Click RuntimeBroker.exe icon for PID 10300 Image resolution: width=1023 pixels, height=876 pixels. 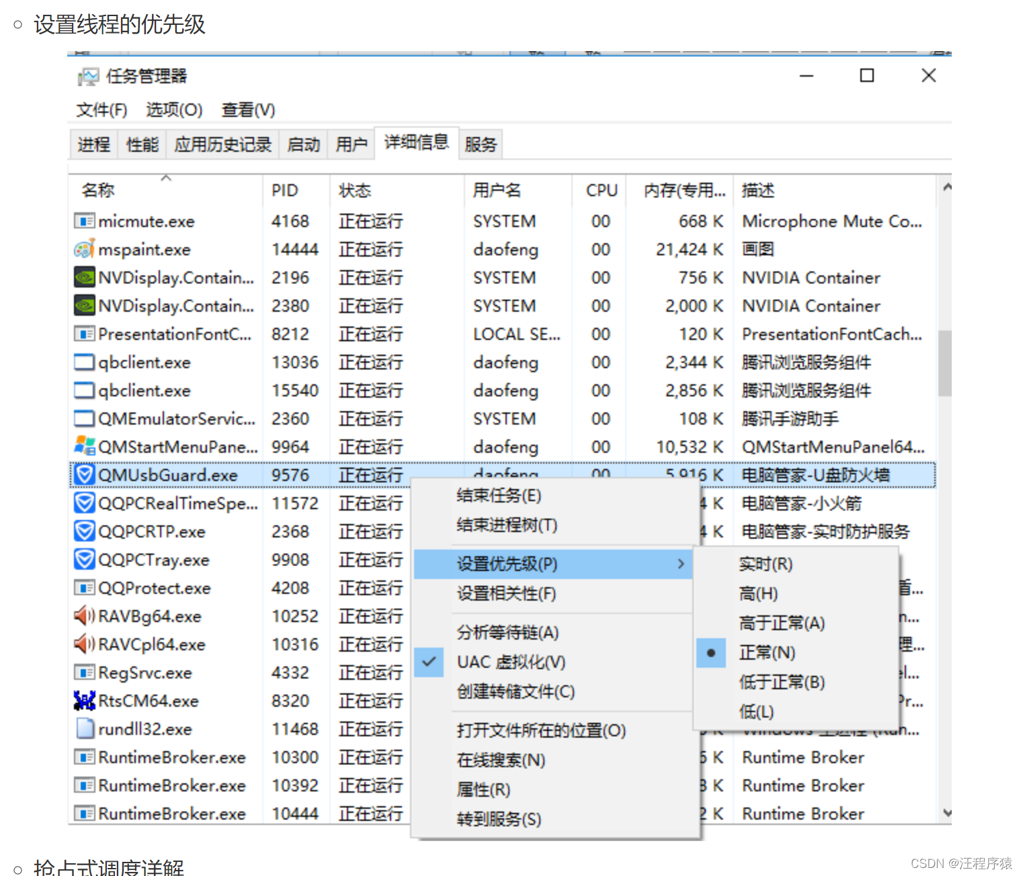(x=84, y=757)
